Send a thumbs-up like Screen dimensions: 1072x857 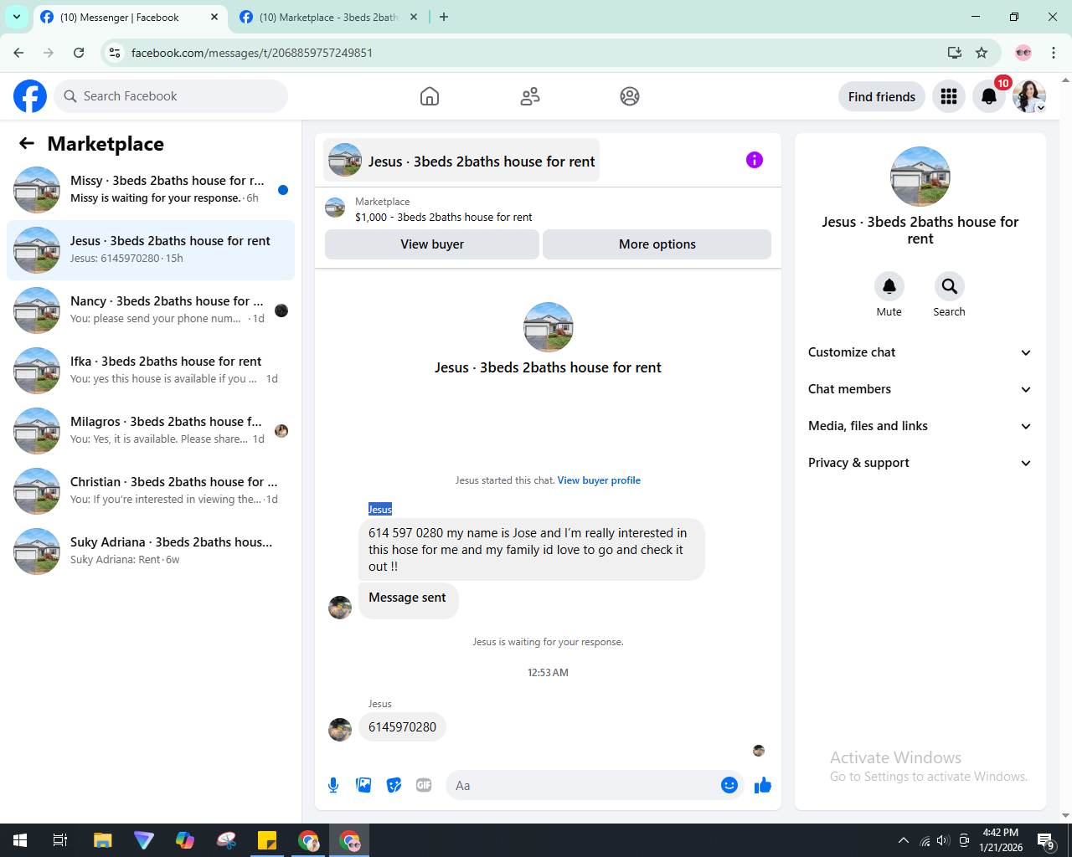click(763, 785)
